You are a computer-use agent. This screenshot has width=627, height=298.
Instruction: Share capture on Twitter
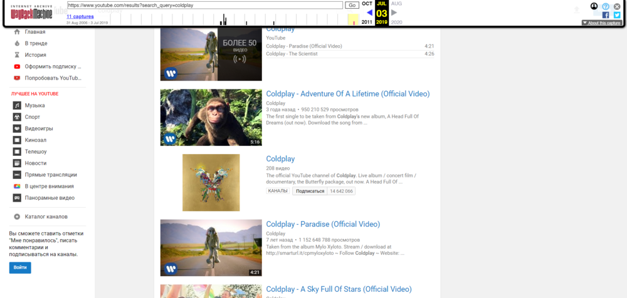[617, 15]
